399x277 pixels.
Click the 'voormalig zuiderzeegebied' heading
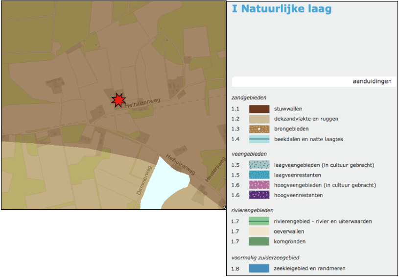[x=265, y=257]
